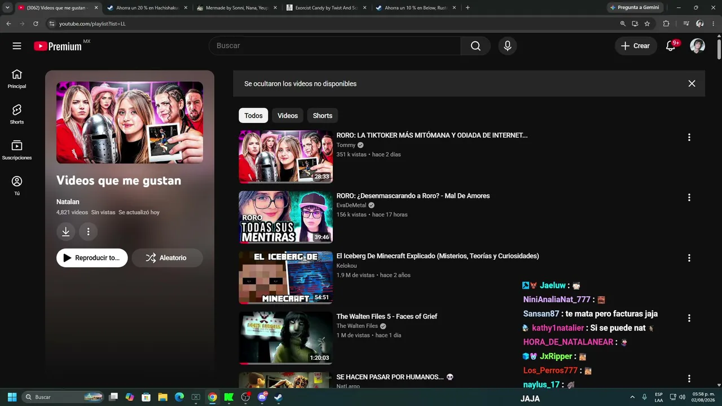This screenshot has height=406, width=722.
Task: Expand the Chrome tab search dropdown
Action: 7,8
